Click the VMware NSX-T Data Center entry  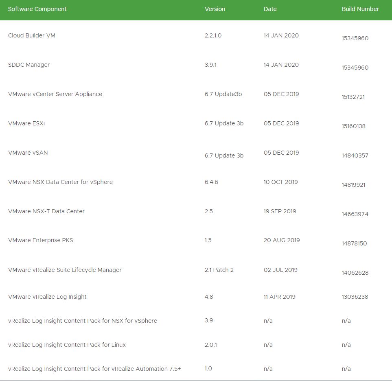pos(46,211)
